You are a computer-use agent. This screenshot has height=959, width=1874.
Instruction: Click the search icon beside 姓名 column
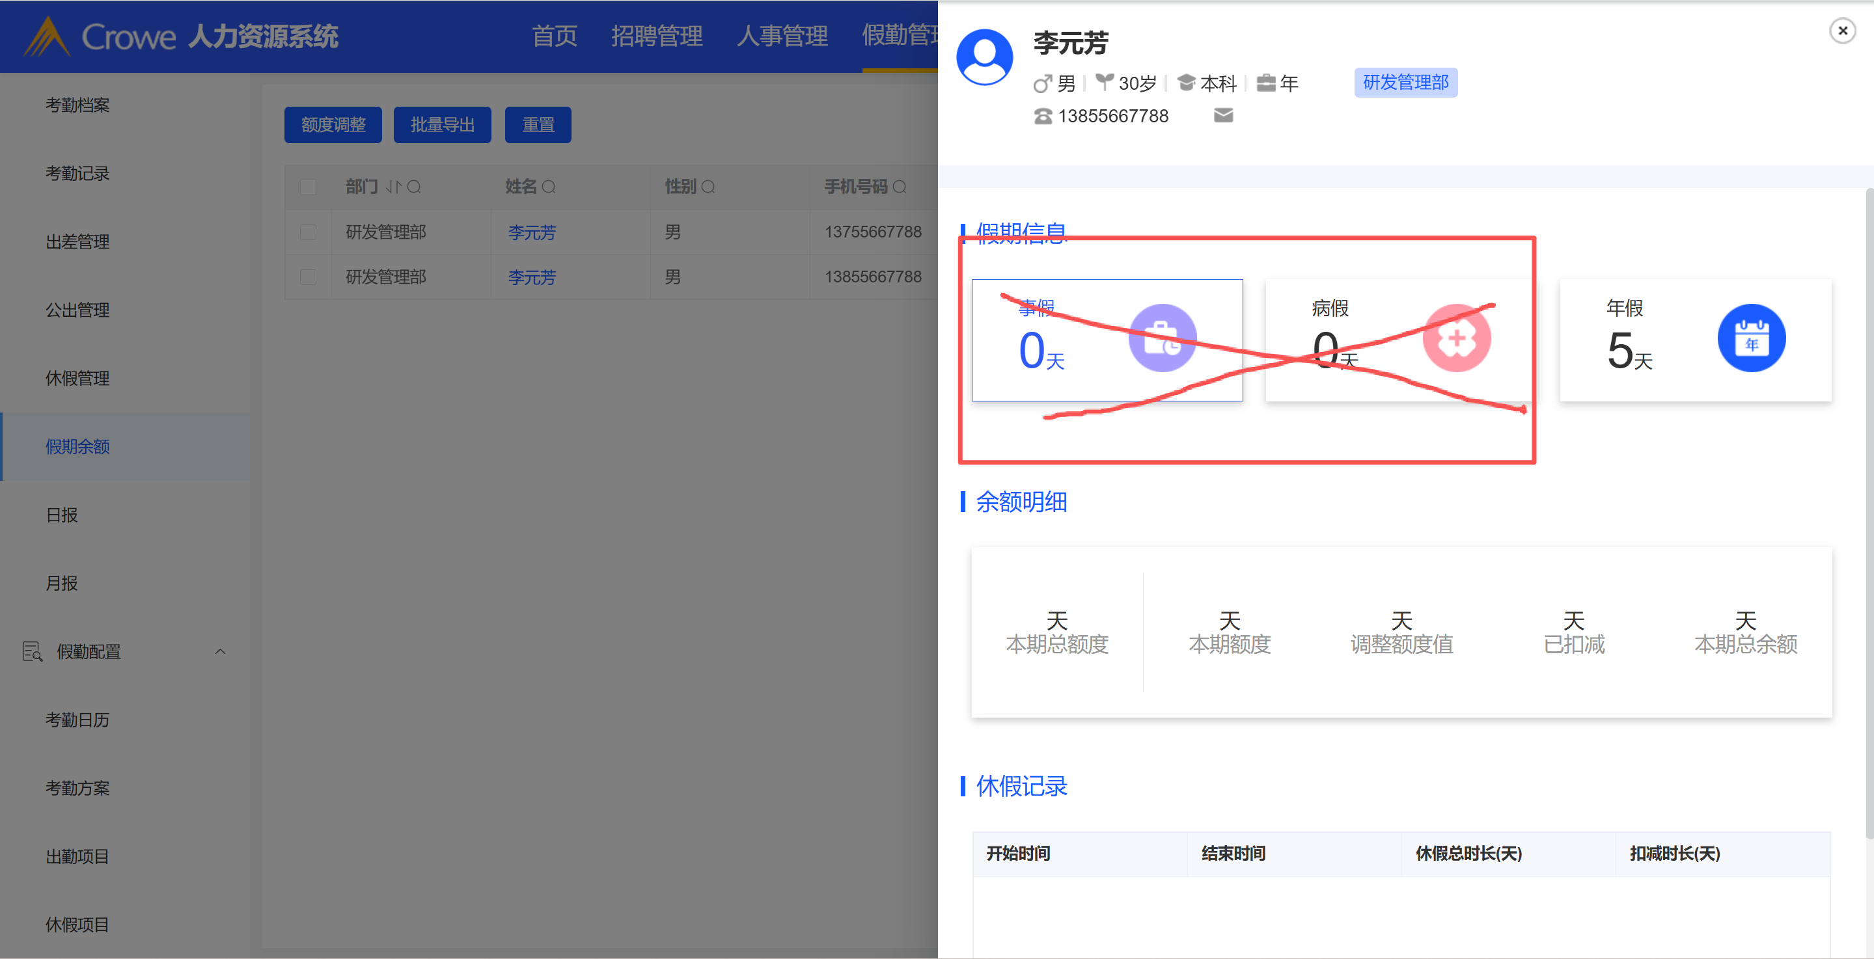tap(549, 187)
